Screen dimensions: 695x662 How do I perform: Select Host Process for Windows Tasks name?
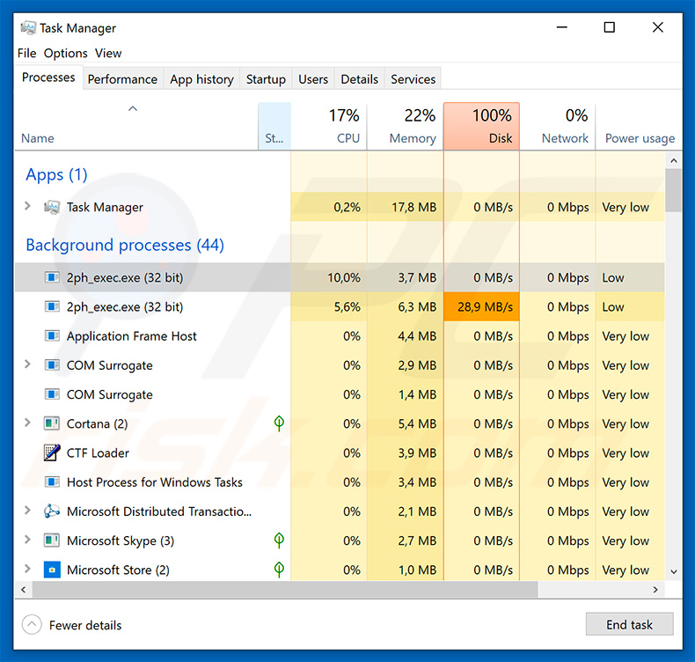154,482
